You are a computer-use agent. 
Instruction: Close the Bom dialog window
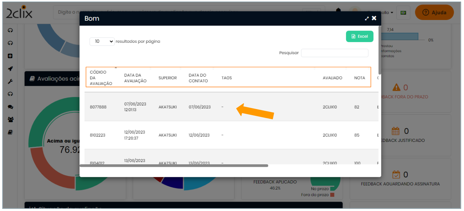(x=374, y=18)
